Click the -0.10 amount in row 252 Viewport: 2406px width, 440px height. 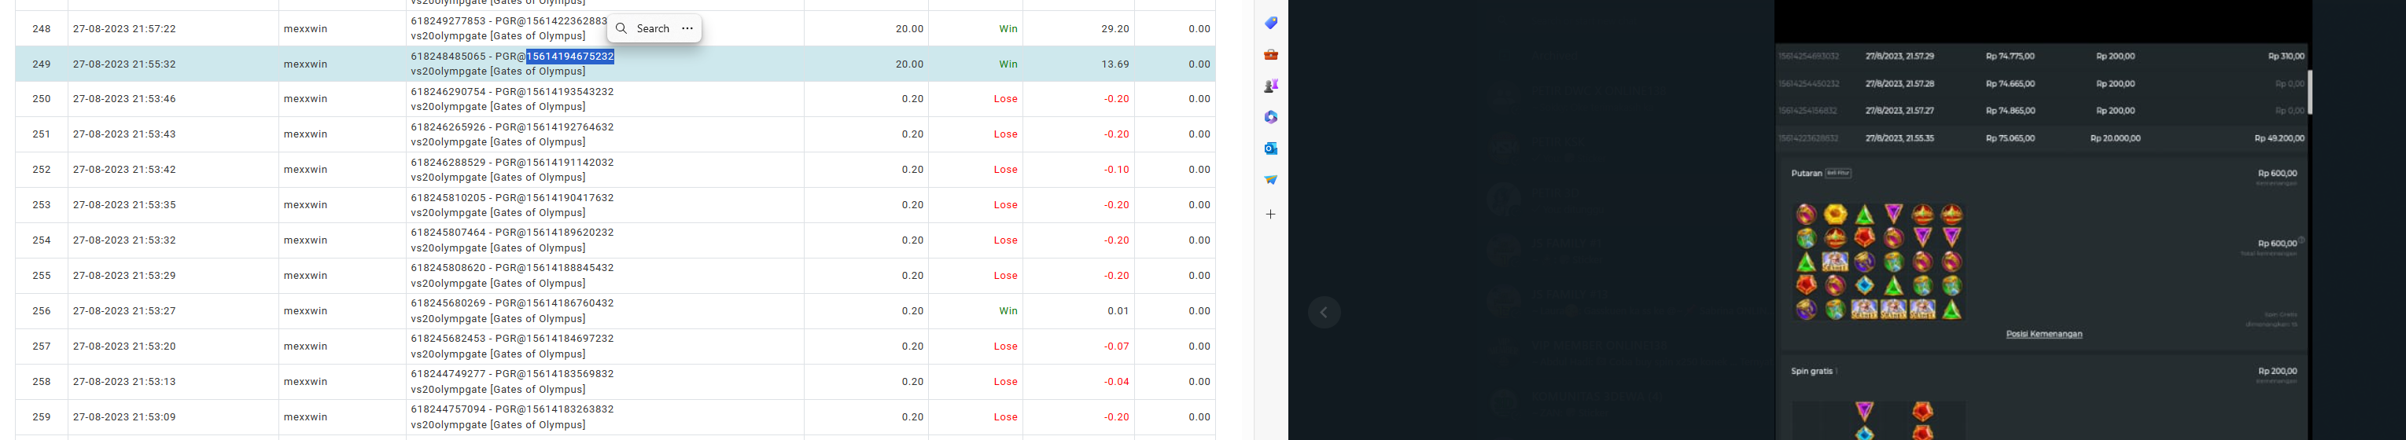click(x=1116, y=170)
